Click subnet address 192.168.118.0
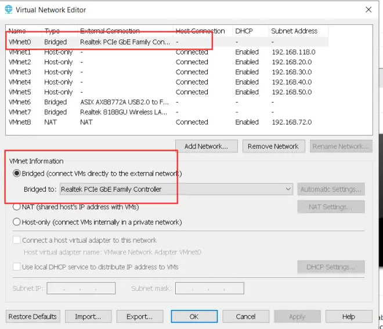This screenshot has width=383, height=329. pos(294,52)
